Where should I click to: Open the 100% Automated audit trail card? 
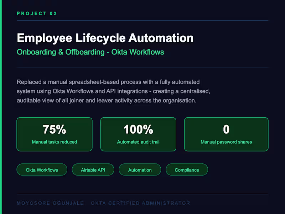138,134
